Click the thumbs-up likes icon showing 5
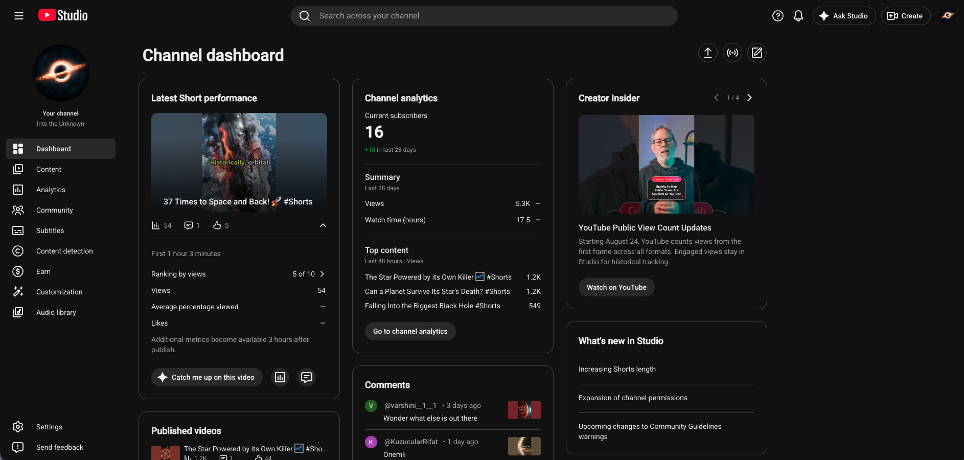 point(221,225)
